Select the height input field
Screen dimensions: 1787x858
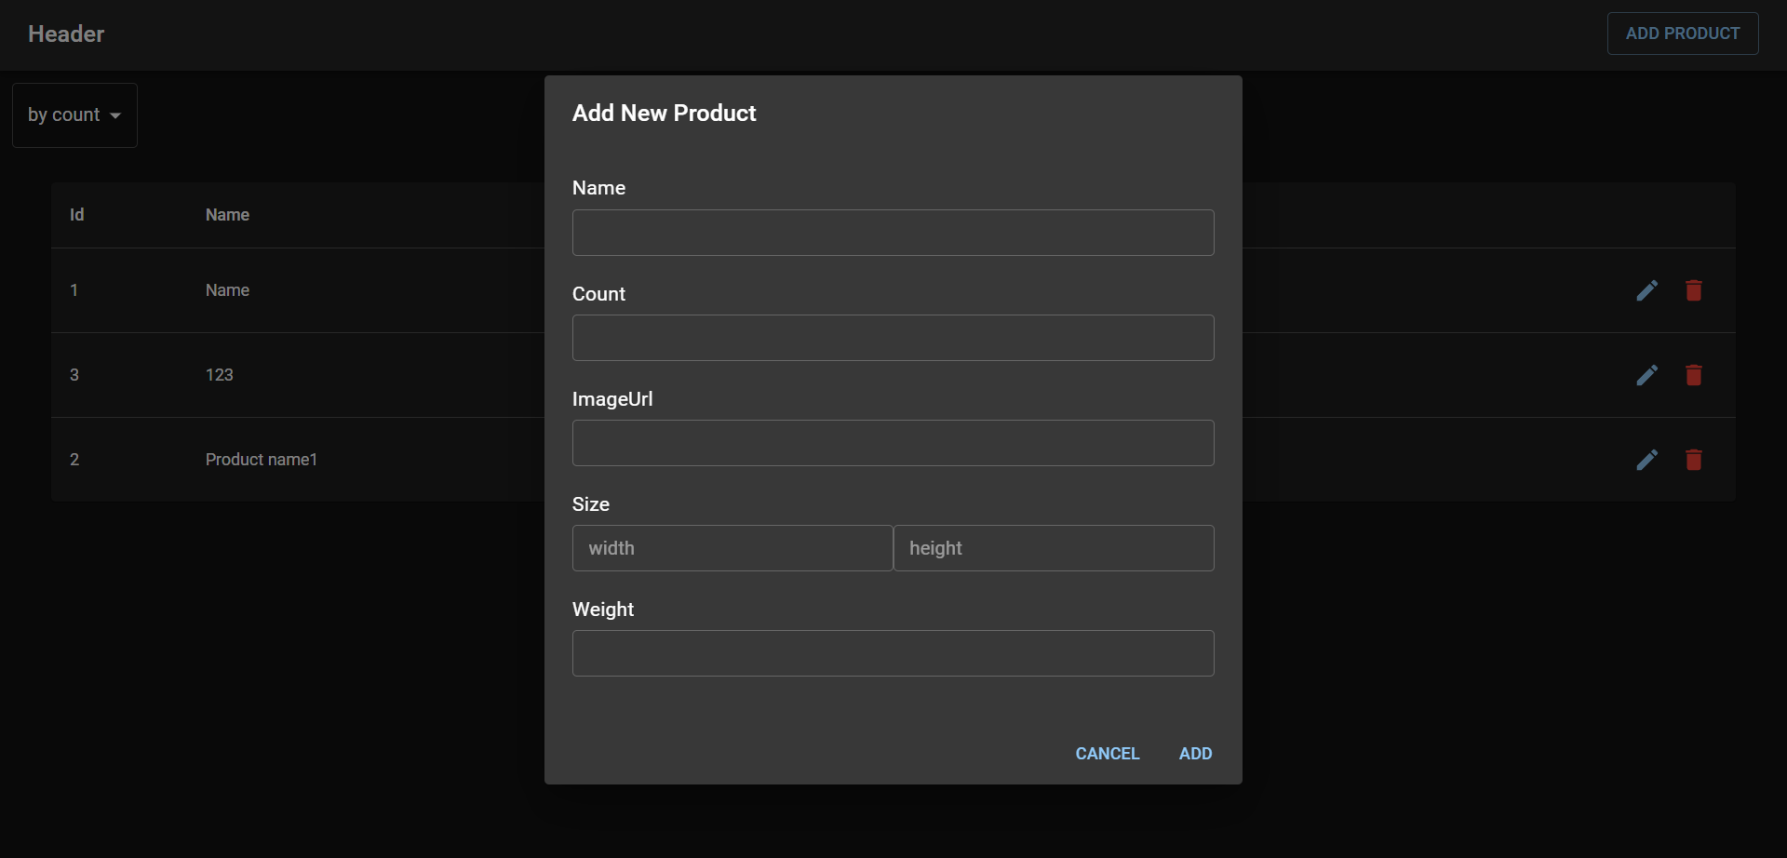pyautogui.click(x=1053, y=548)
